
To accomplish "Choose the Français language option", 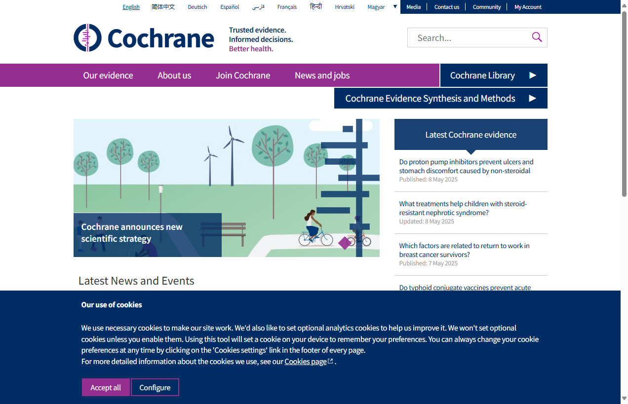I will 287,7.
